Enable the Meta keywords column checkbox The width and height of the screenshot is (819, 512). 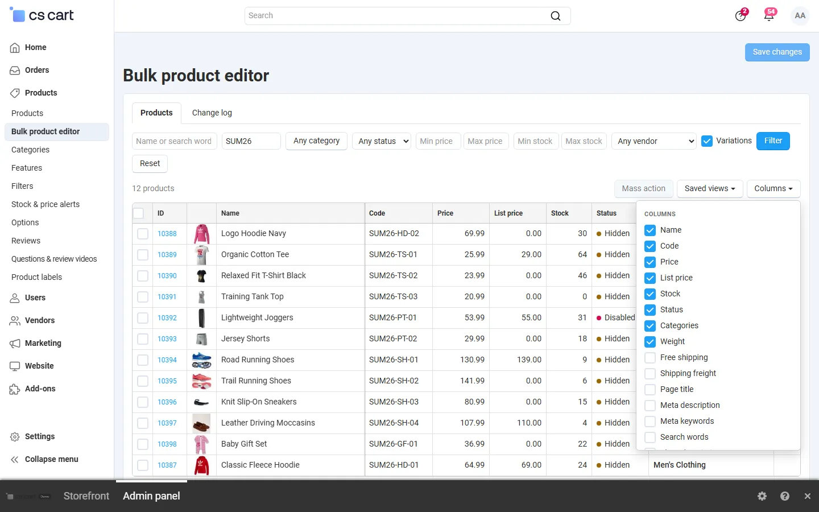pos(650,422)
